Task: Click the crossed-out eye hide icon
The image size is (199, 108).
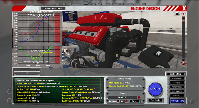Action: [183, 63]
